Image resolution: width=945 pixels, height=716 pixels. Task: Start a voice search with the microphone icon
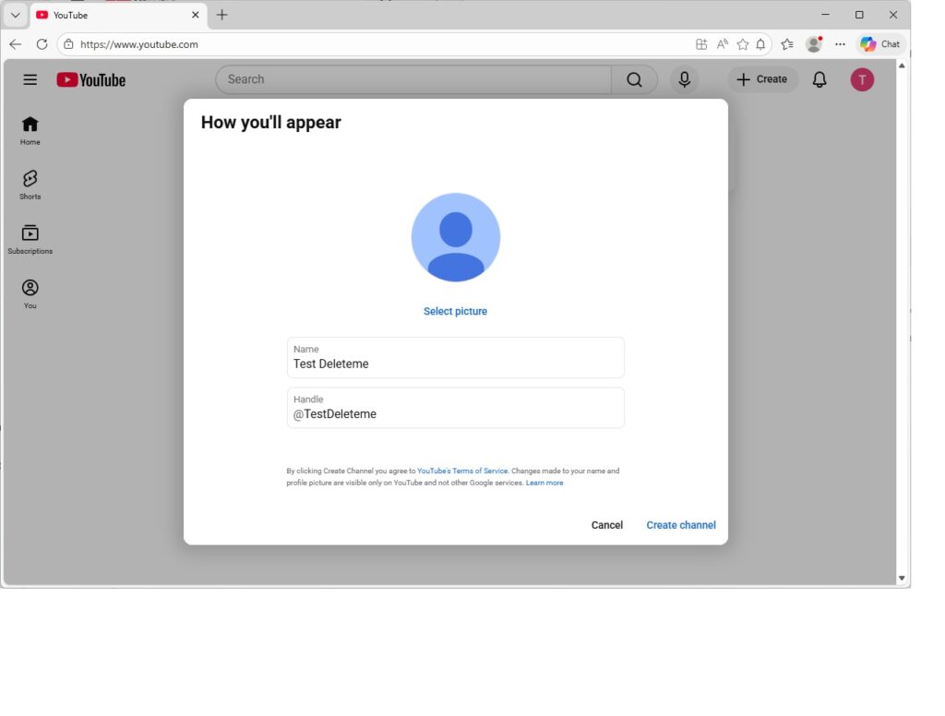coord(684,79)
